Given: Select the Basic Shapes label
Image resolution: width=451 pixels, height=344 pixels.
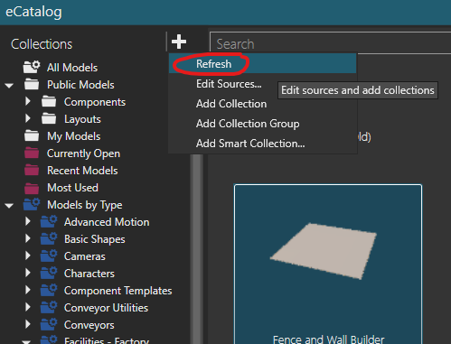Looking at the screenshot, I should click(95, 239).
